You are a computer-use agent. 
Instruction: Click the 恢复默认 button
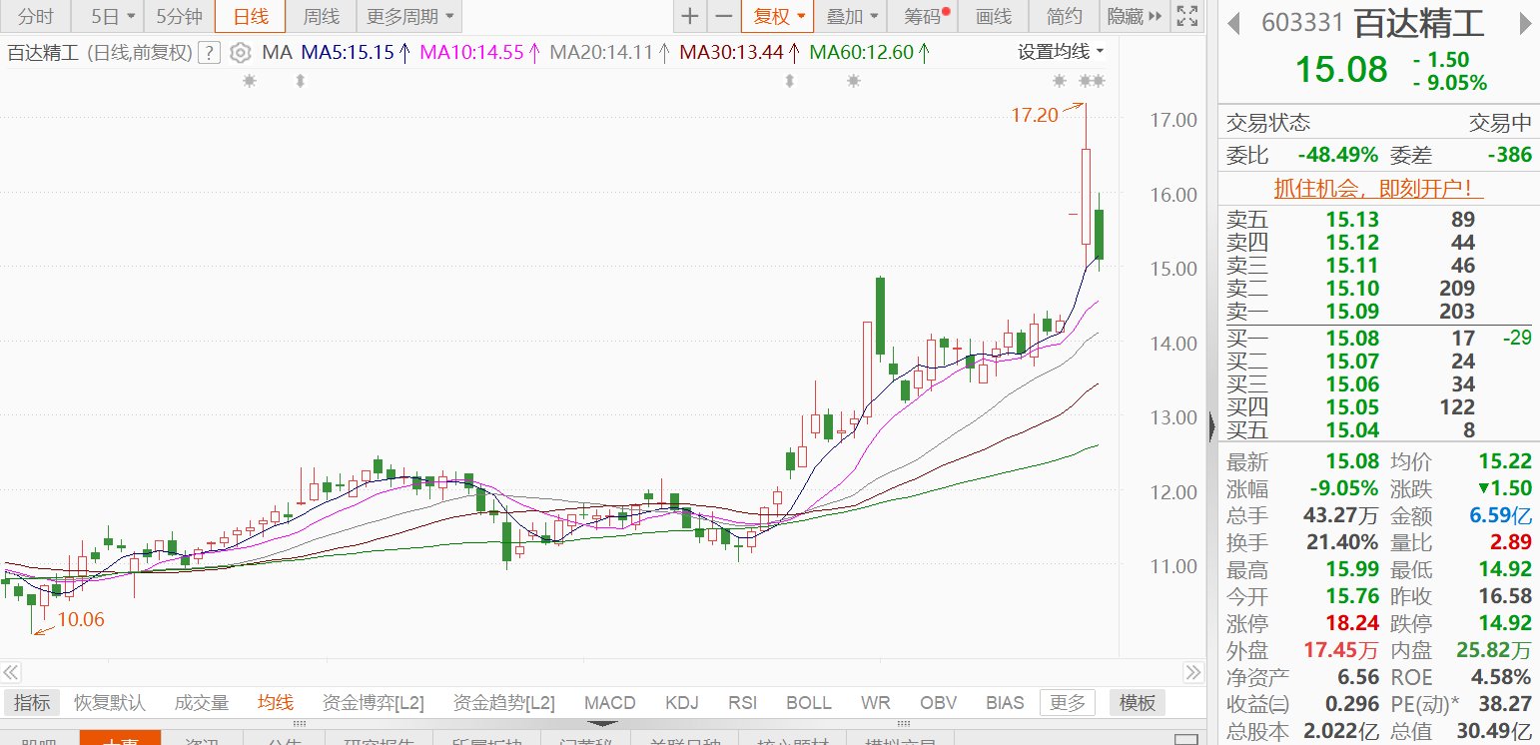pos(110,702)
